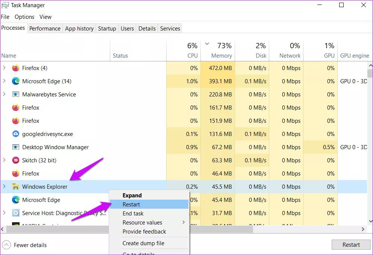Switch to the Performance tab
The image size is (373, 255).
pos(45,29)
